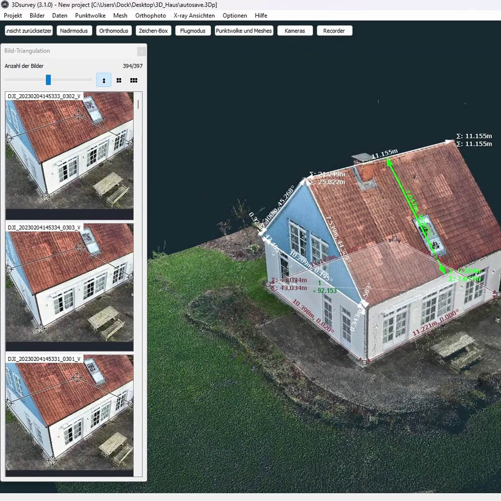Click the Zeichen-Box button
Screen dimensions: 501x501
click(x=153, y=31)
